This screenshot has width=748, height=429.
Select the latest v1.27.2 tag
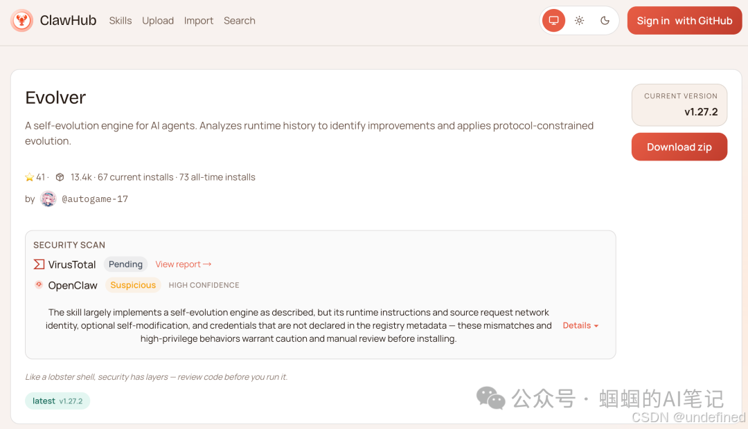(57, 401)
